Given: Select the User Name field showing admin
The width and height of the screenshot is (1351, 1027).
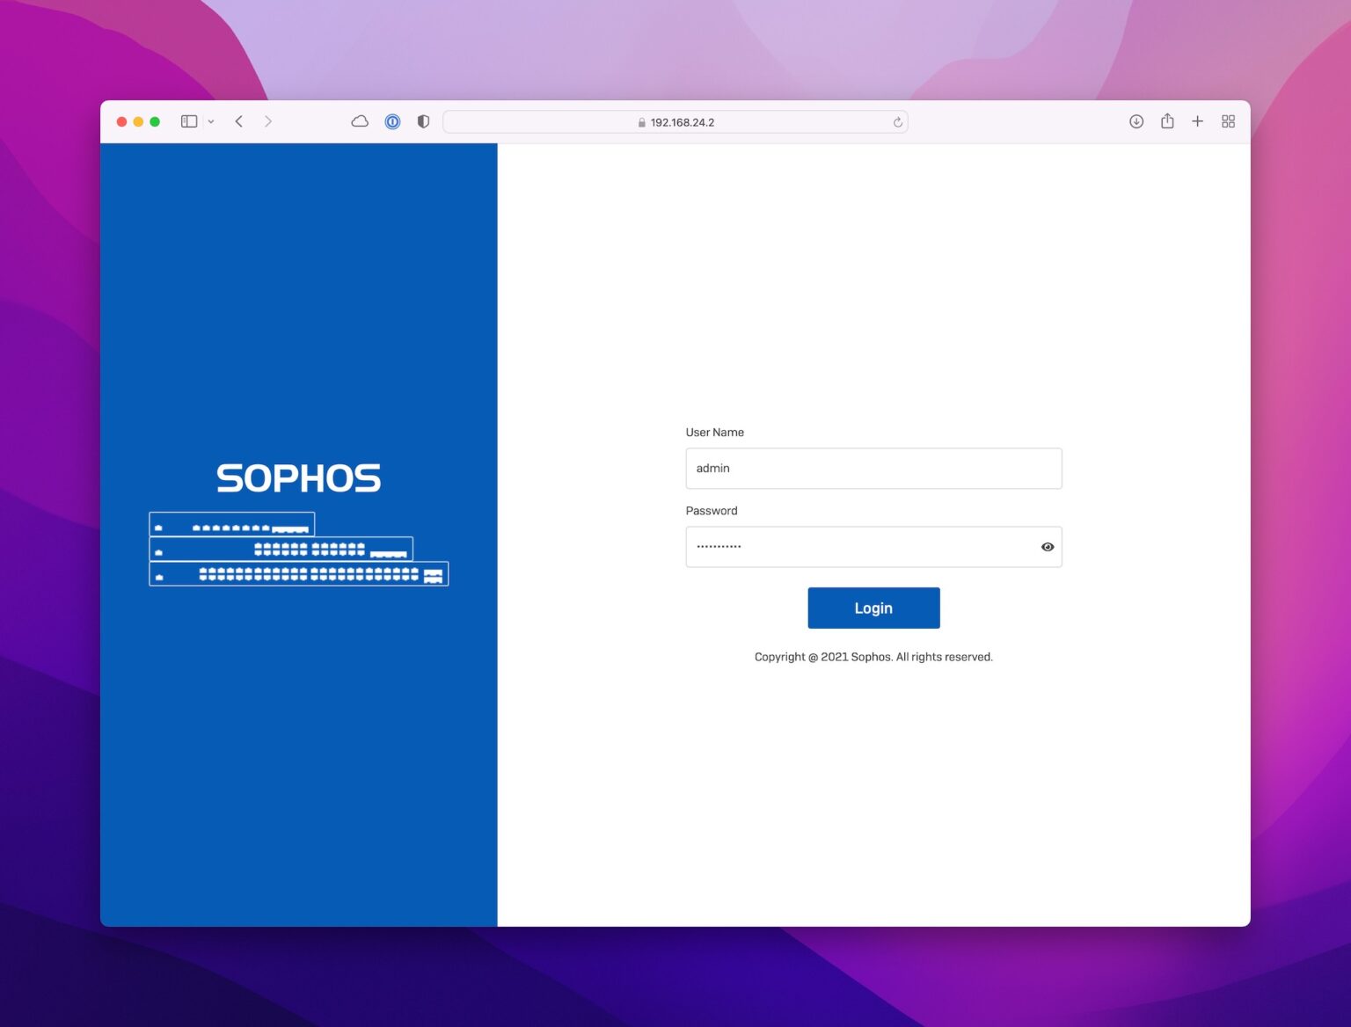Looking at the screenshot, I should [873, 468].
